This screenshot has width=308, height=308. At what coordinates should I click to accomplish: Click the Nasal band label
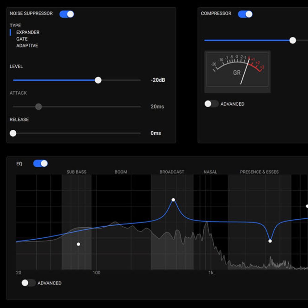point(210,172)
